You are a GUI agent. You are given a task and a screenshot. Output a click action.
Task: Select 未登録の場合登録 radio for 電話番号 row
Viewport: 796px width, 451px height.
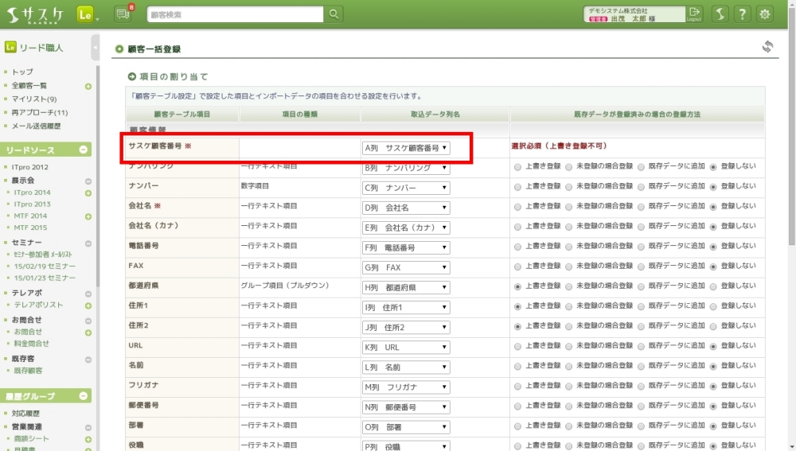pos(568,247)
